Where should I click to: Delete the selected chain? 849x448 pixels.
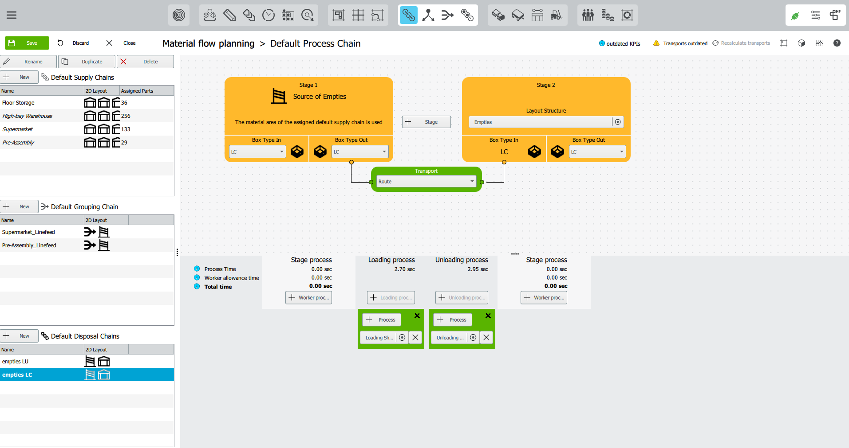click(145, 62)
